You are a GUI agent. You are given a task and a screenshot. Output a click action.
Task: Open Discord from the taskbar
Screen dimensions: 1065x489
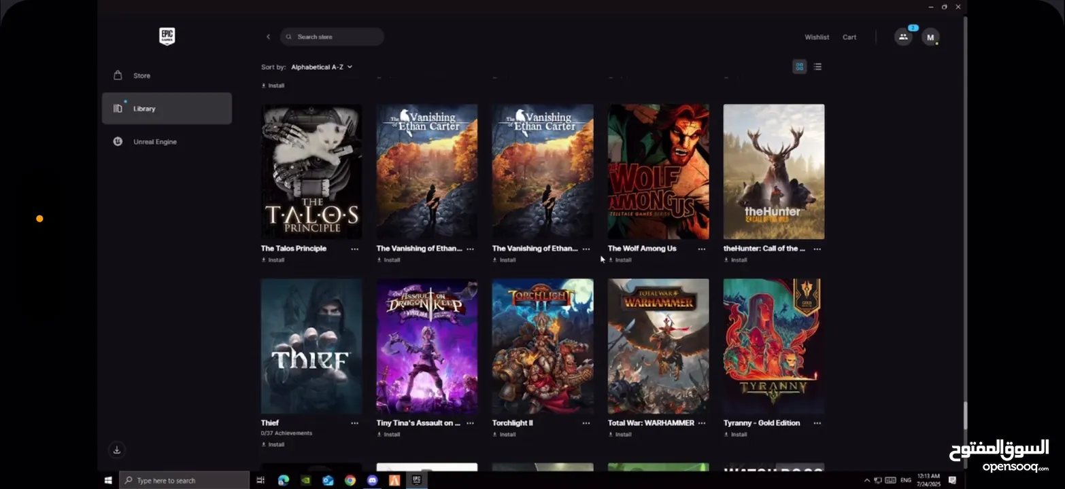click(372, 480)
